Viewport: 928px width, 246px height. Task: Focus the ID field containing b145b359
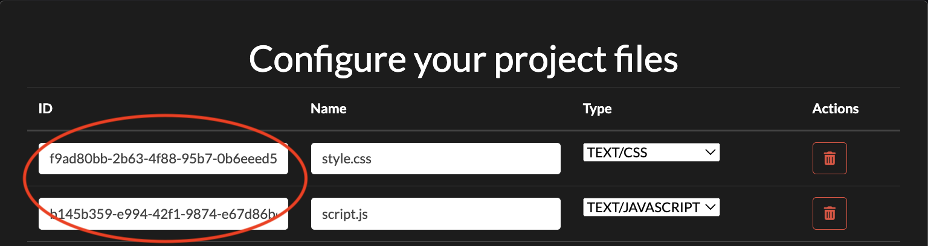[163, 213]
